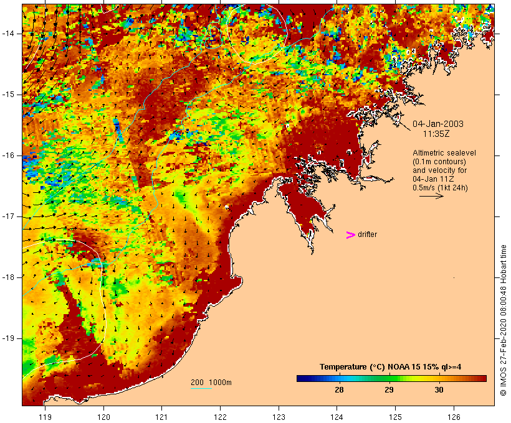
Task: Click the '11:35Z' time label
Action: 436,134
